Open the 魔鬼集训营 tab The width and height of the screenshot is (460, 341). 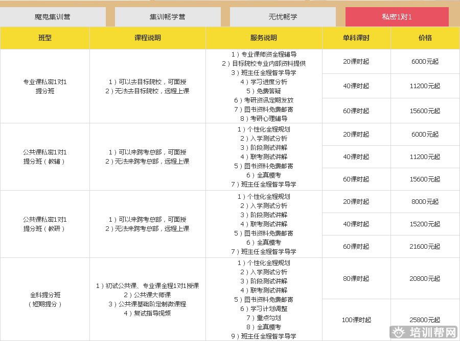click(x=53, y=17)
